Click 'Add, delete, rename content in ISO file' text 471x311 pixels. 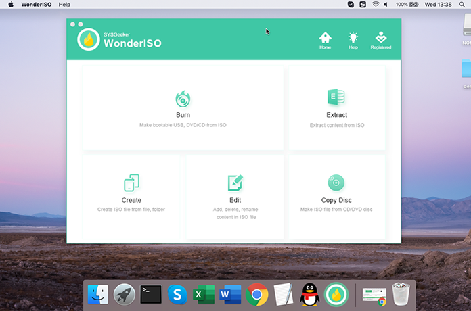(235, 213)
